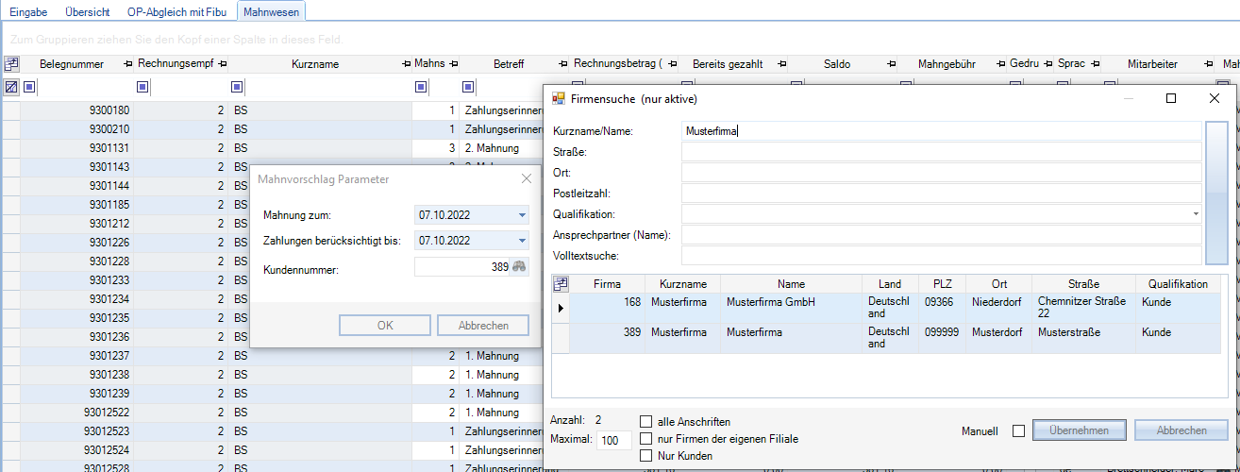Image resolution: width=1240 pixels, height=472 pixels.
Task: Toggle the Manuell checkbox
Action: [x=1018, y=431]
